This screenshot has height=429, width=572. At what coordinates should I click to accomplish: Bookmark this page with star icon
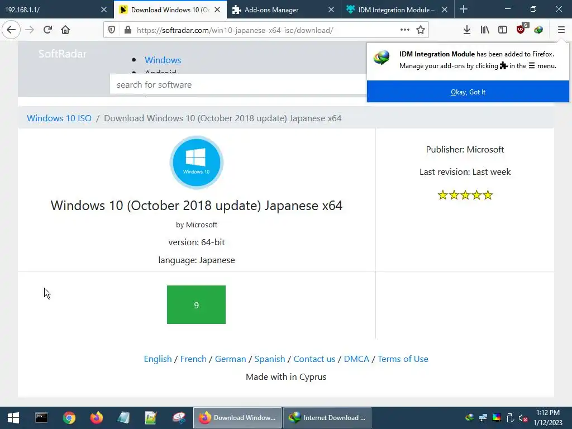click(421, 30)
